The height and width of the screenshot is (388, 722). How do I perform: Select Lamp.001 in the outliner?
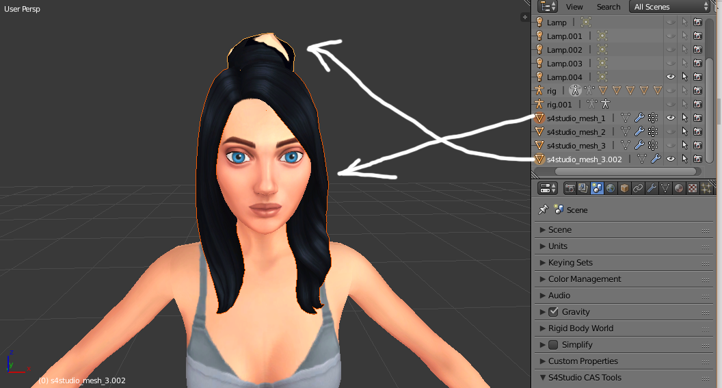click(565, 36)
